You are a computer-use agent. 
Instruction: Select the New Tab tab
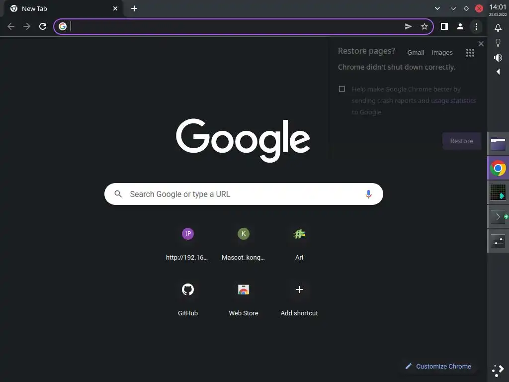[63, 9]
